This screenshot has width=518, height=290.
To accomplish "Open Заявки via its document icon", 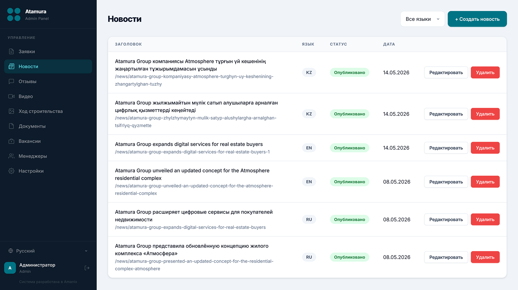I will pyautogui.click(x=11, y=52).
